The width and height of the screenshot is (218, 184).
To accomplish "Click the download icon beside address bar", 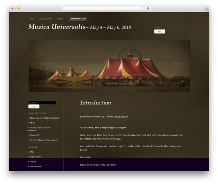I will (148, 8).
